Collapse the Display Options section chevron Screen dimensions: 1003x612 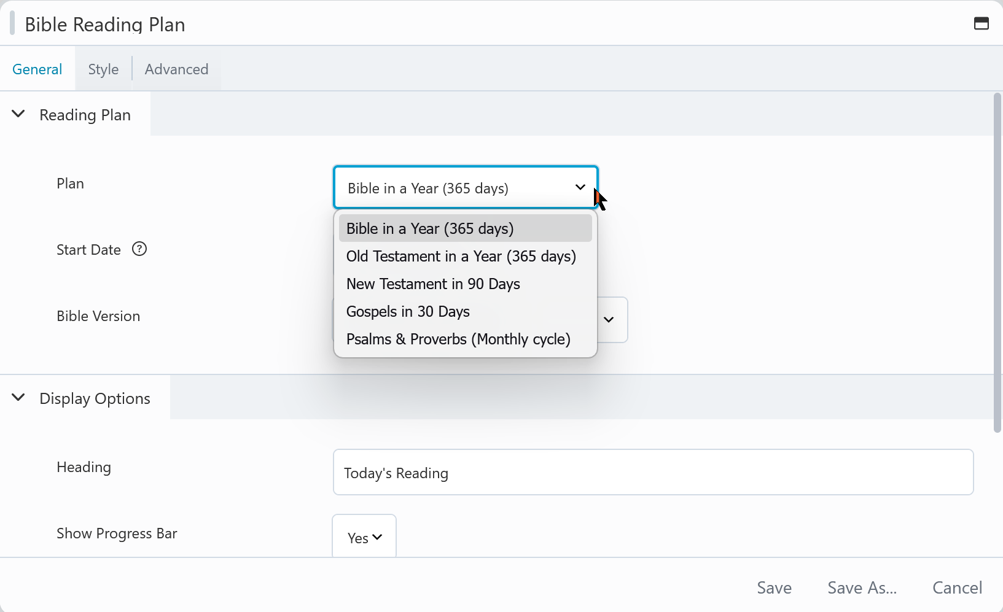[18, 398]
